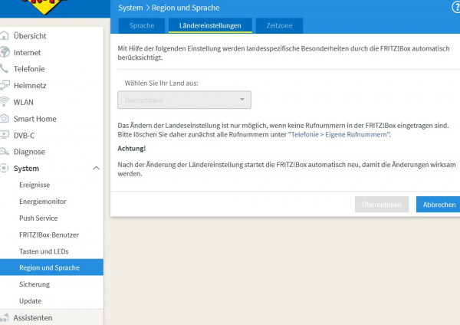Click the 'Wählen Sie Ihr Land aus:' label
Viewport: 460px width, 325px height.
(161, 84)
